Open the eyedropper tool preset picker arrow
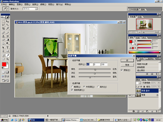Viewport: 163px width, 122px height. tap(8, 9)
